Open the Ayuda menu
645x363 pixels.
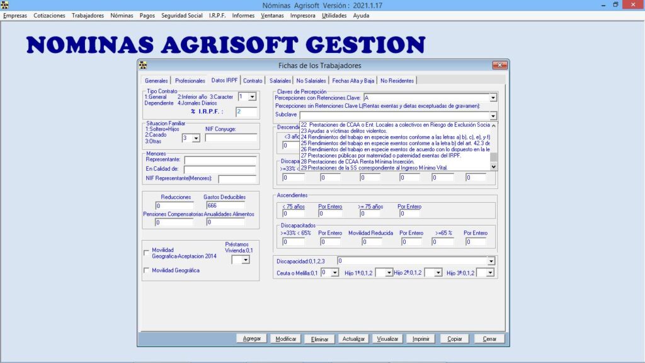(361, 16)
